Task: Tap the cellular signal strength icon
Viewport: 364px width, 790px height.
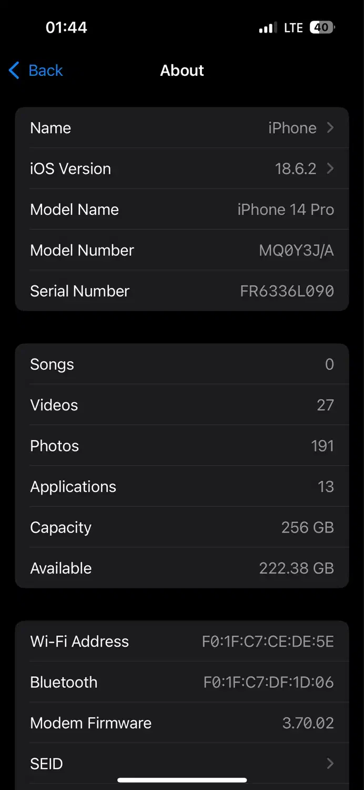Action: [x=268, y=28]
